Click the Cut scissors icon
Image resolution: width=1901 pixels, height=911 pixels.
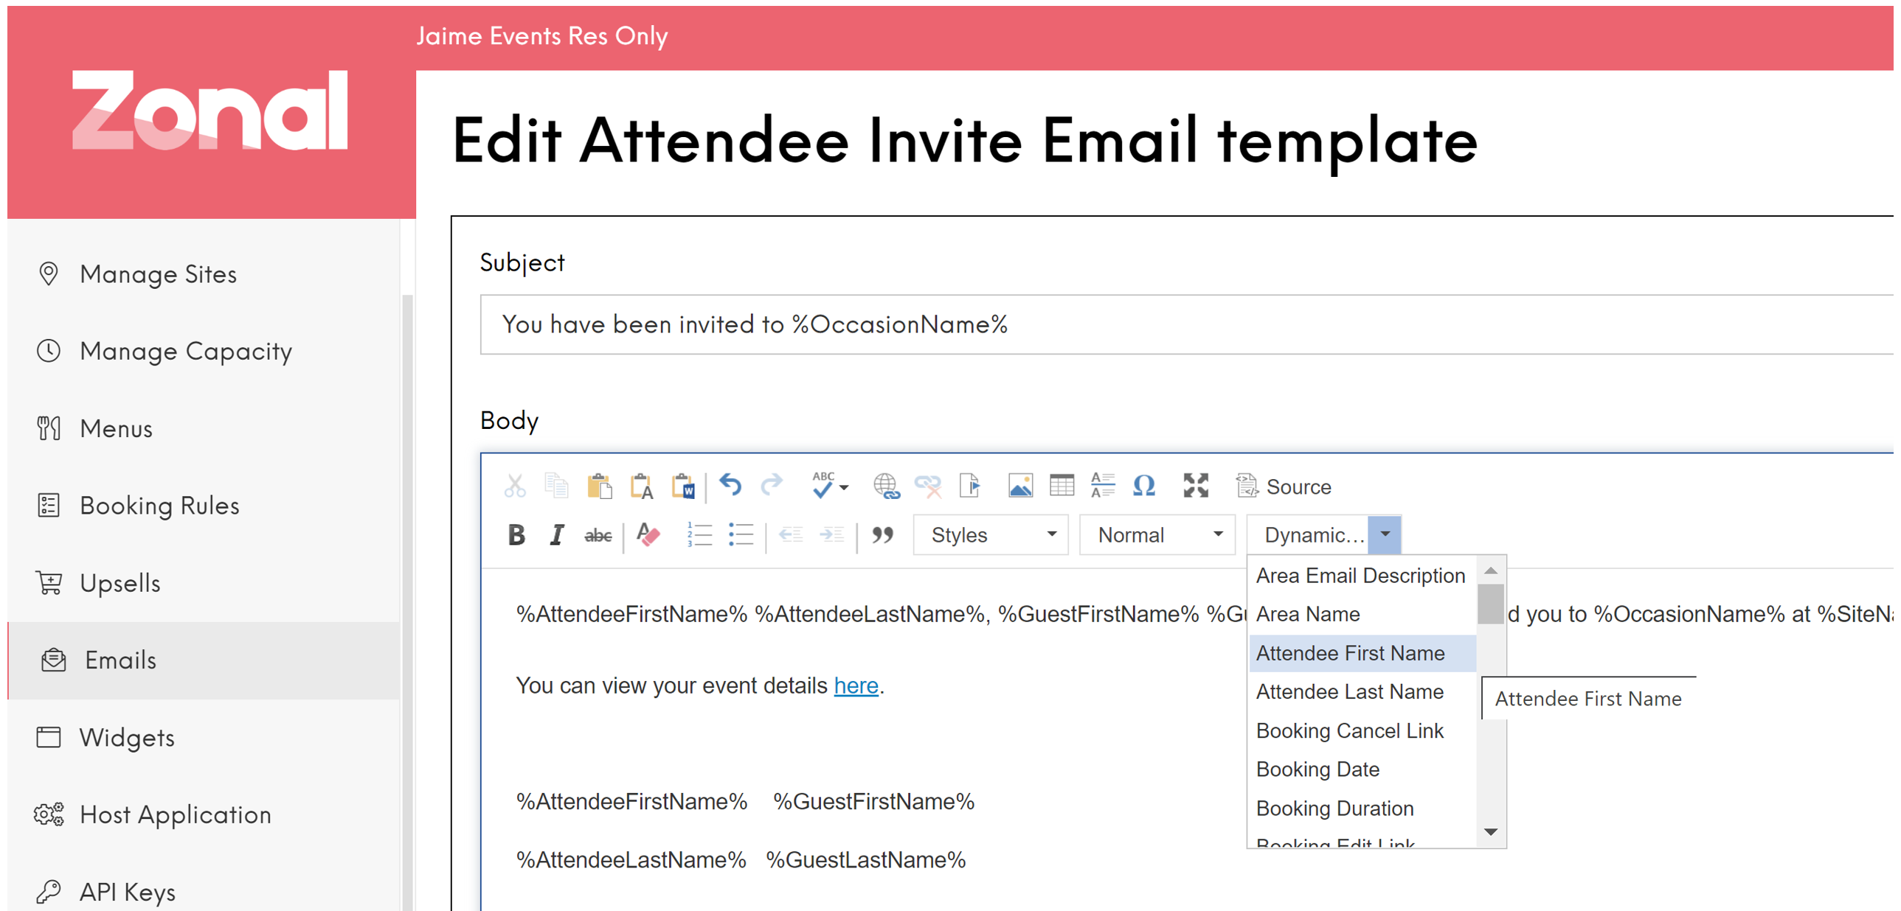click(x=515, y=486)
